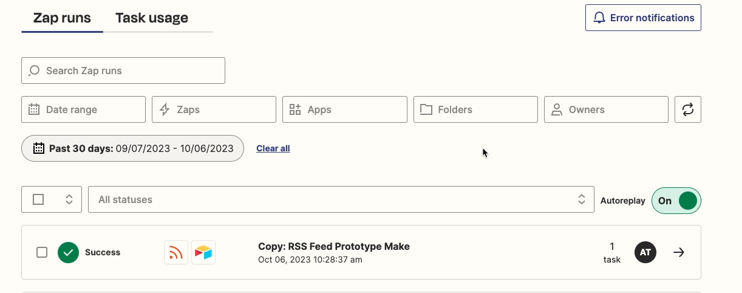This screenshot has width=742, height=293.
Task: Click the Oct 06, 2023 10:28:37 am timestamp
Action: pyautogui.click(x=310, y=260)
